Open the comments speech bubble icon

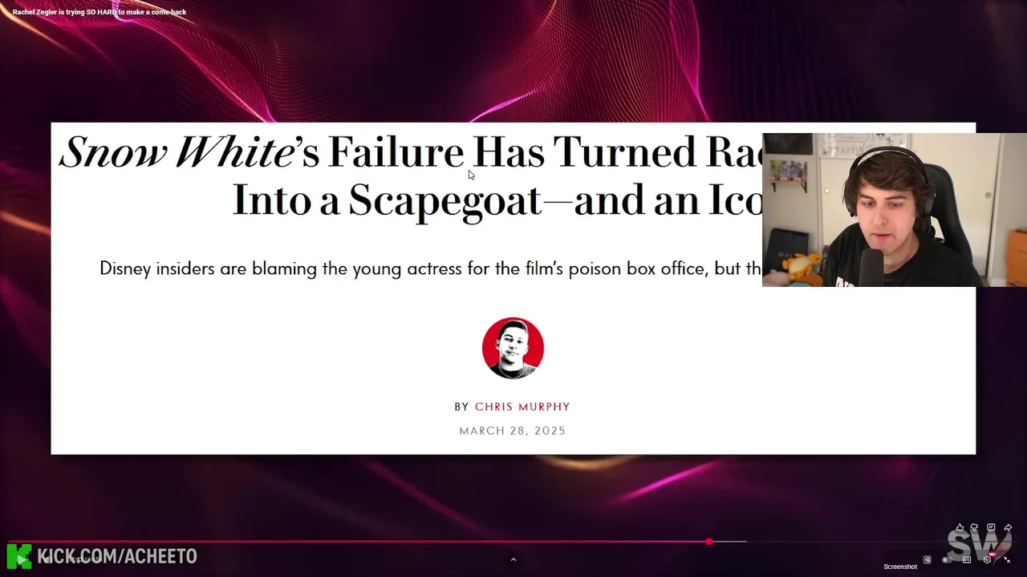[991, 527]
